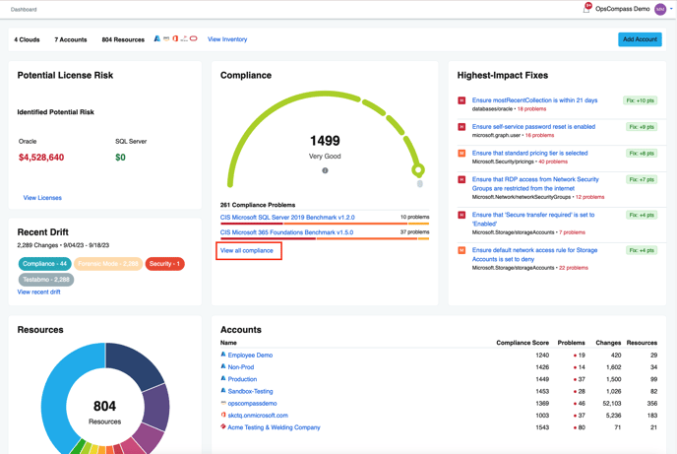This screenshot has width=677, height=454.
Task: Click the Changes column header
Action: [x=608, y=343]
